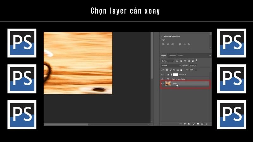Click Prevent artboard auto-nesting lock icon

coord(178,70)
